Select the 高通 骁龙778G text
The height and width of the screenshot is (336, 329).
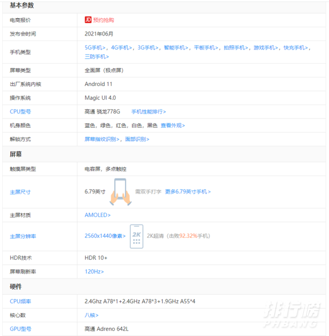(102, 112)
